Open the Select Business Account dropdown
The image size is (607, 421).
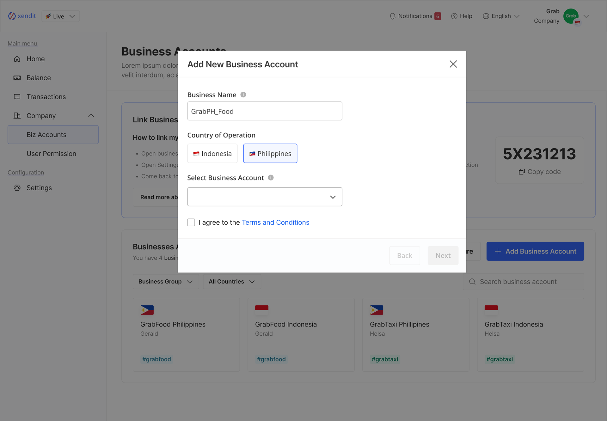tap(265, 197)
